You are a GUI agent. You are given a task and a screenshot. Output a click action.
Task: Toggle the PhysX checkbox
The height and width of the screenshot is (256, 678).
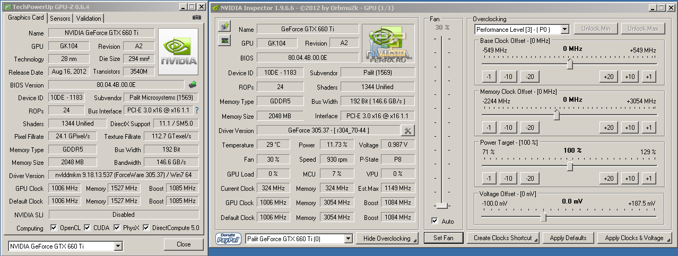(117, 228)
